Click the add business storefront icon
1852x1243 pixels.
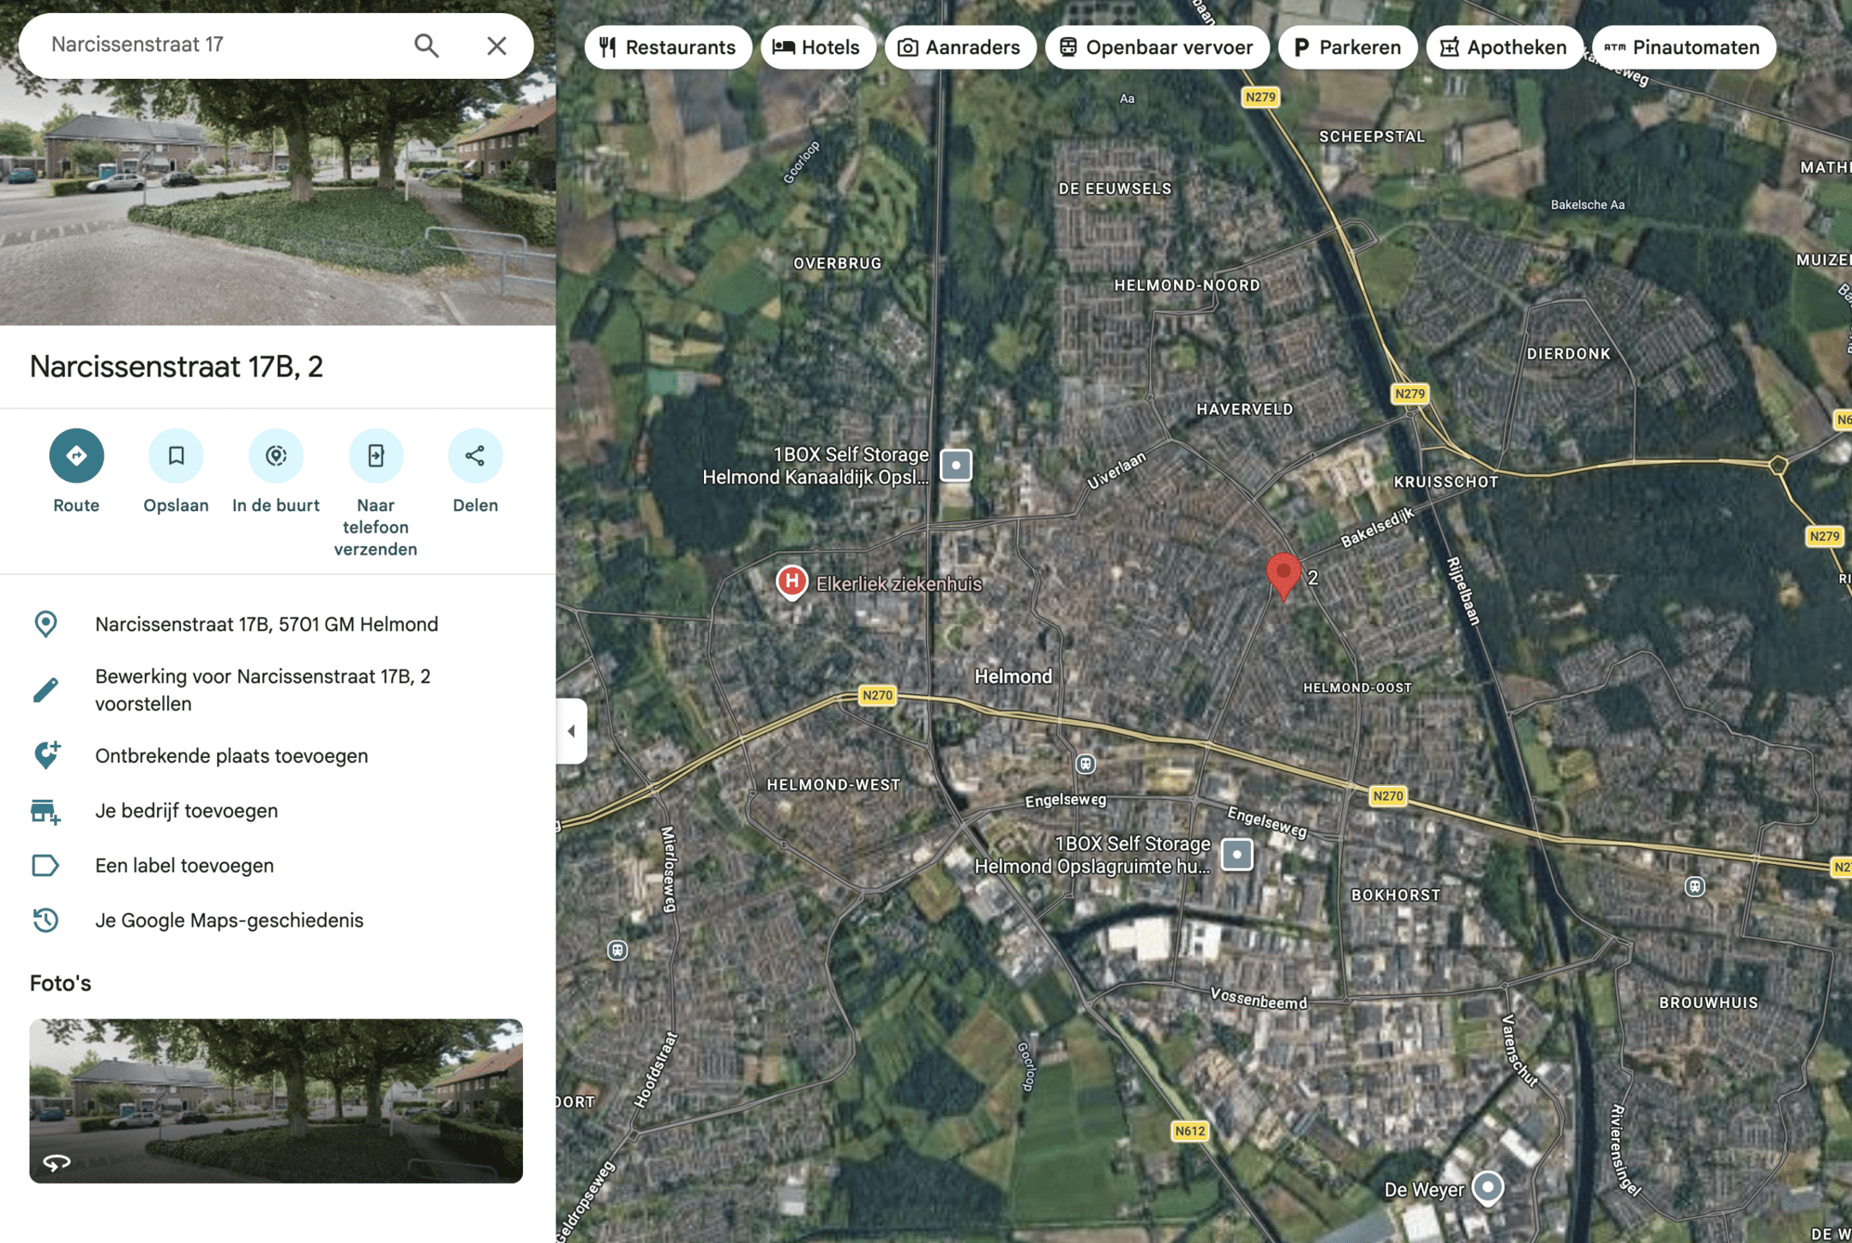tap(45, 811)
